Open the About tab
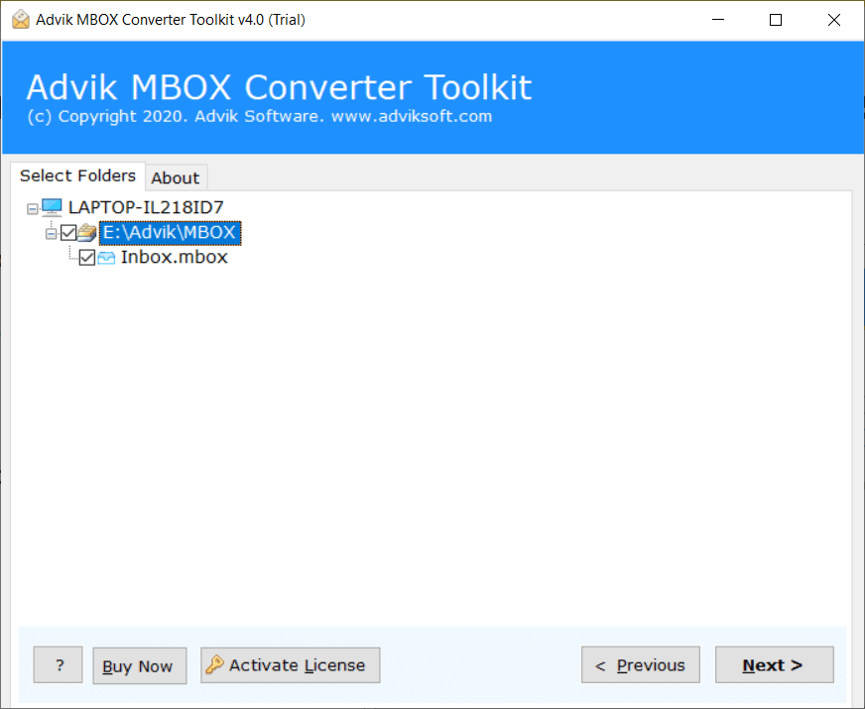Image resolution: width=865 pixels, height=709 pixels. point(176,178)
